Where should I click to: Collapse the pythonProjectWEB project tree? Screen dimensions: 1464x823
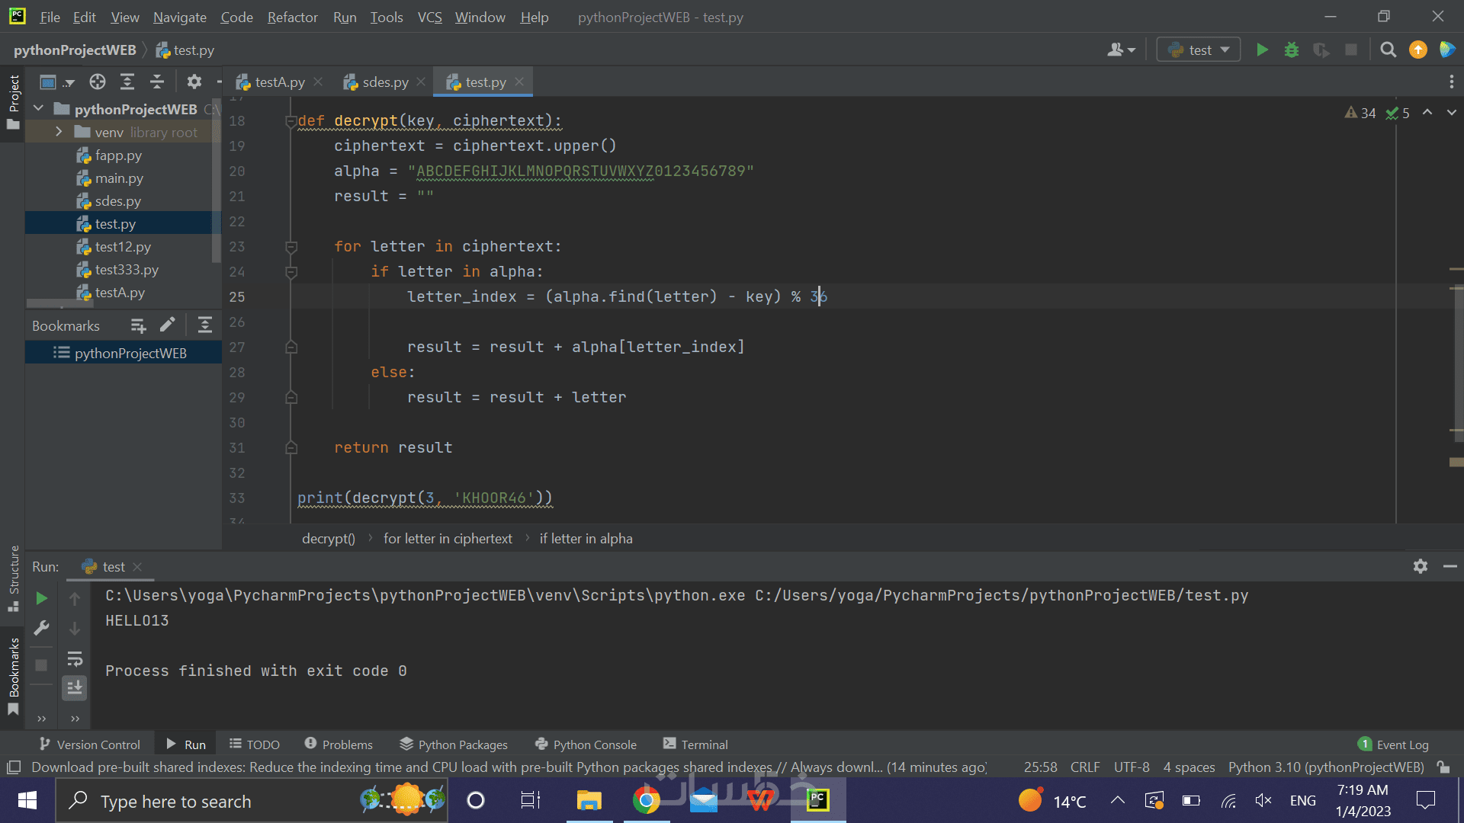click(x=39, y=109)
